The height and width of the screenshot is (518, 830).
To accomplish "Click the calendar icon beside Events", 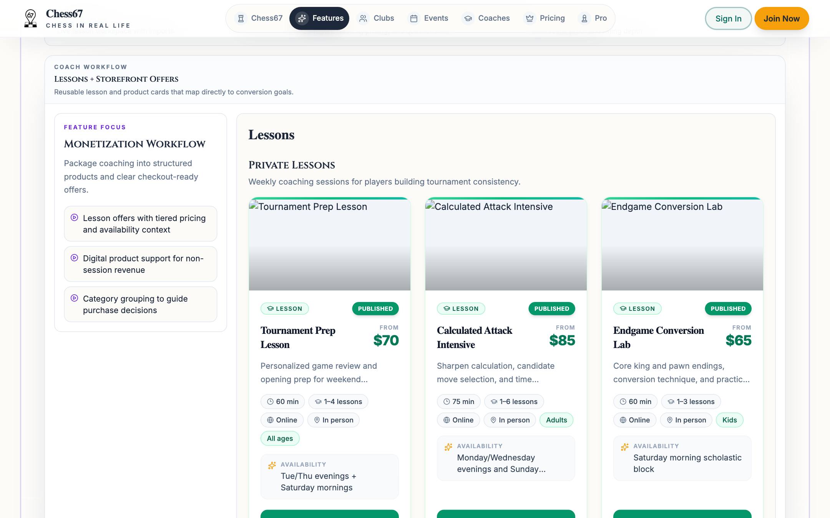I will point(414,18).
